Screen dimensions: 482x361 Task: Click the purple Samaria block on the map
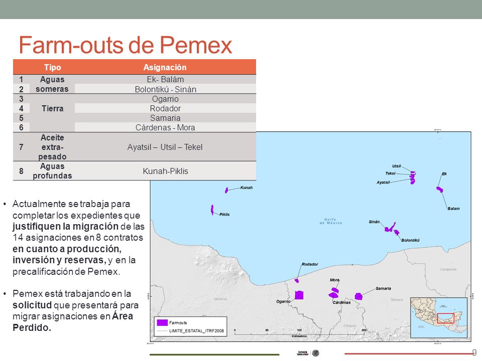[x=358, y=296]
